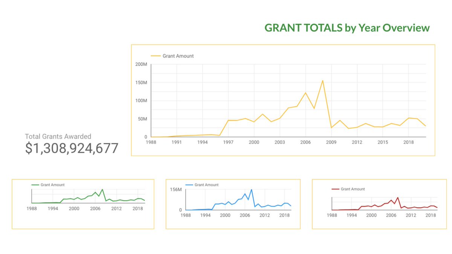The width and height of the screenshot is (452, 254).
Task: Select the red chart's highest spike
Action: point(398,197)
